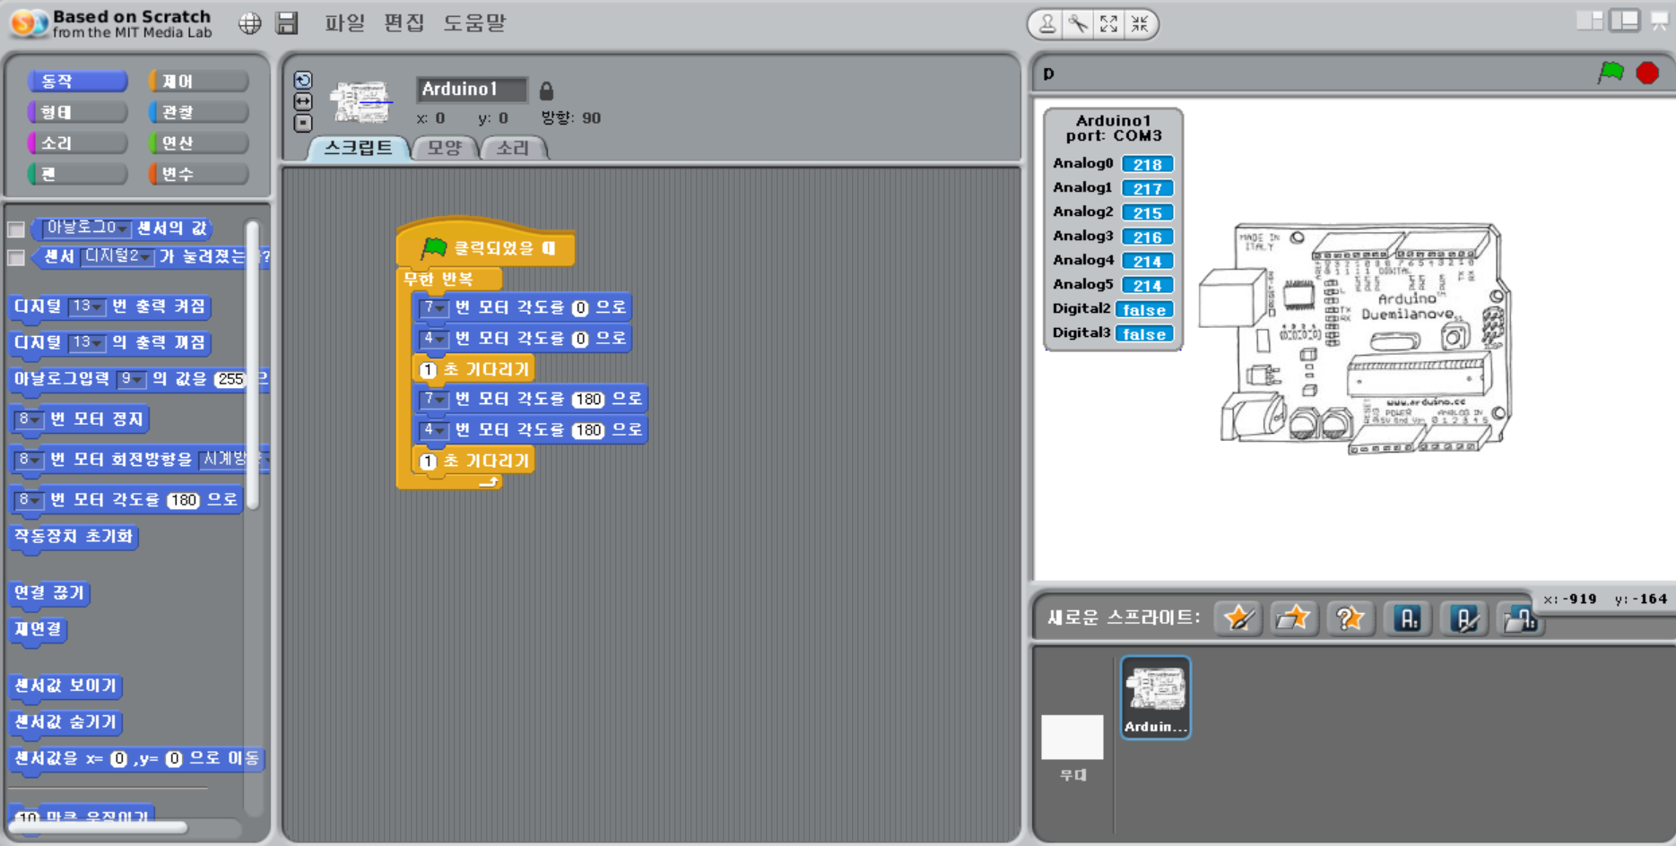Click 센서값 보이기 block

click(65, 686)
